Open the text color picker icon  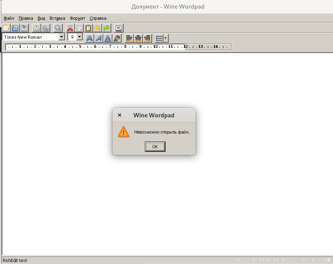click(117, 38)
